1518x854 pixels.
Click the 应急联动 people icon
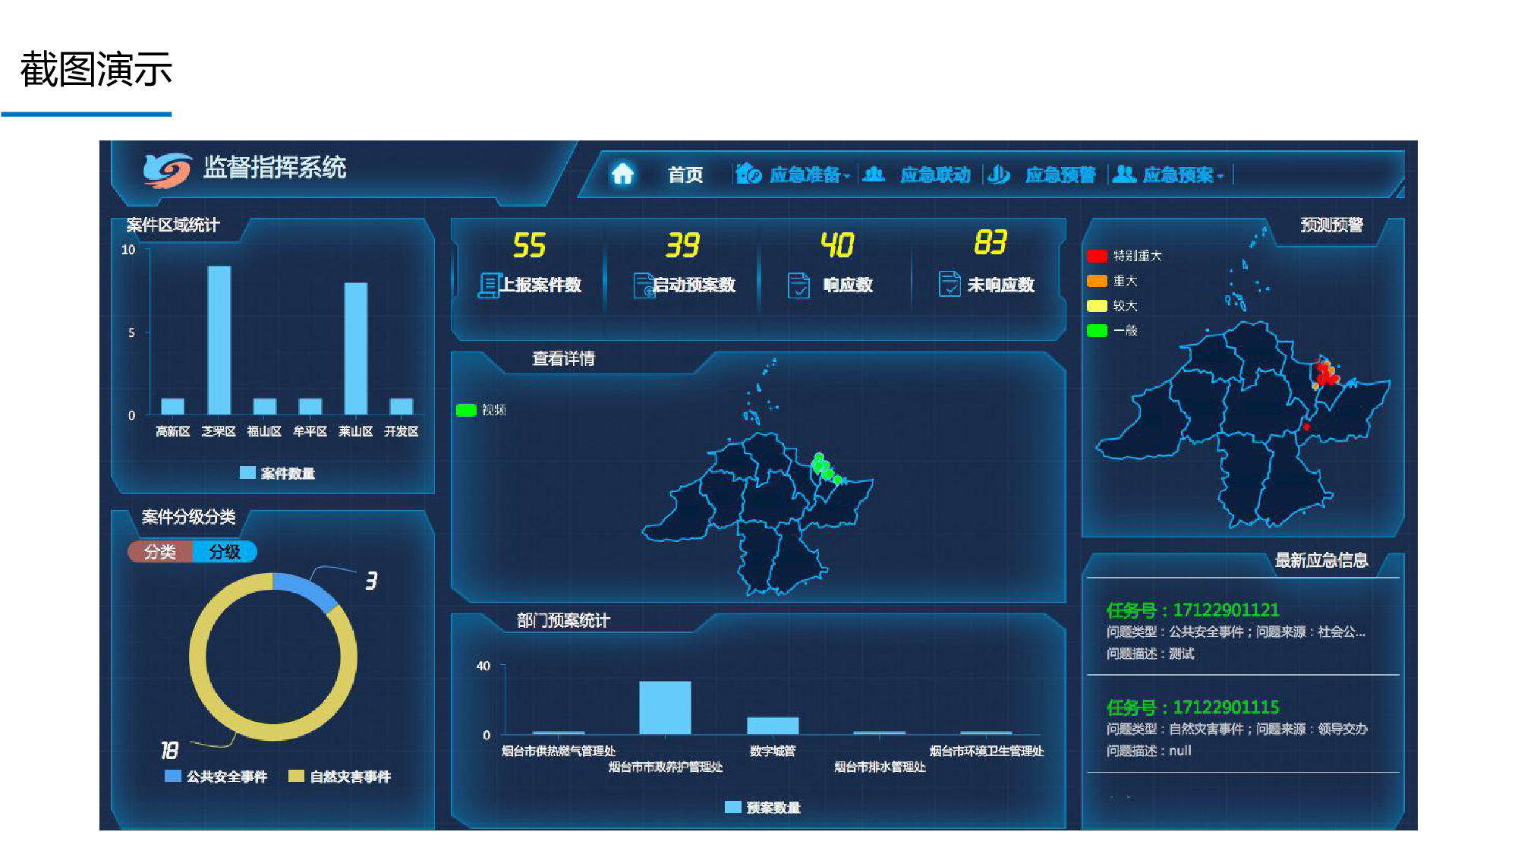[874, 174]
